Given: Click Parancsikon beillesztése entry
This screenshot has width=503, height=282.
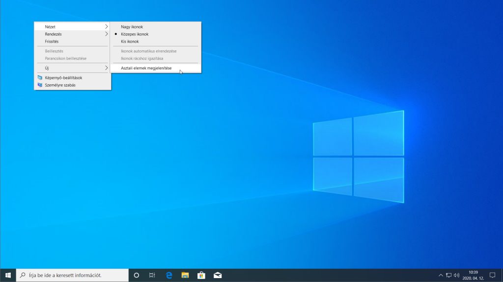Looking at the screenshot, I should [73, 58].
